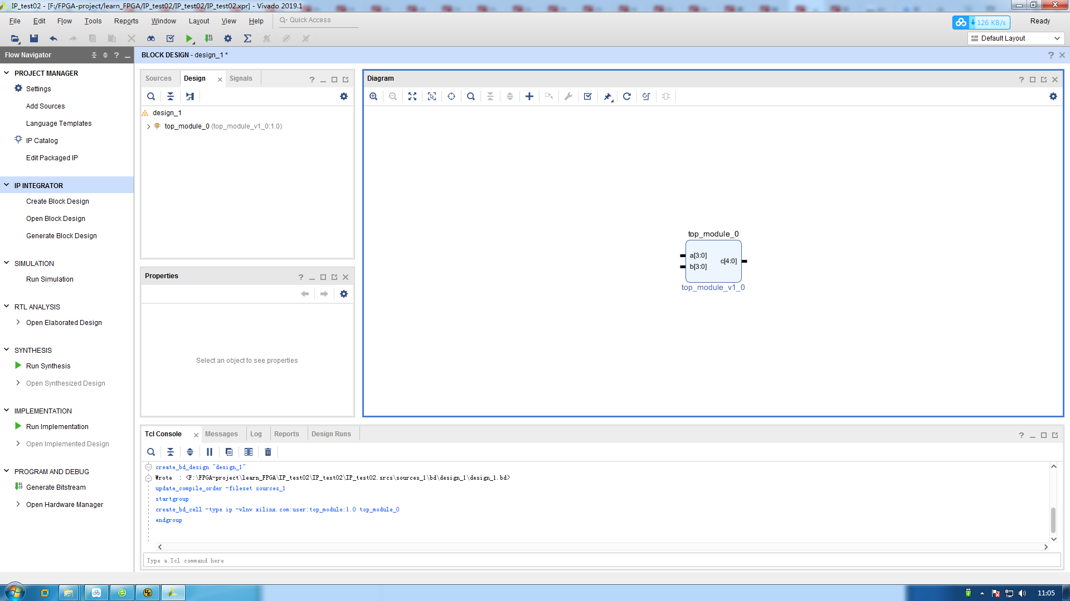The height and width of the screenshot is (601, 1070).
Task: Click the Sigma reports toolbar icon
Action: pos(247,38)
